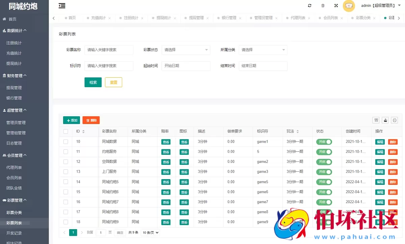The height and width of the screenshot is (244, 405).
Task: Click the 开始日期 date input field
Action: [x=186, y=66]
